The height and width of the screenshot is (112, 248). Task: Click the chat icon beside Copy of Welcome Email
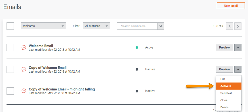click(24, 69)
